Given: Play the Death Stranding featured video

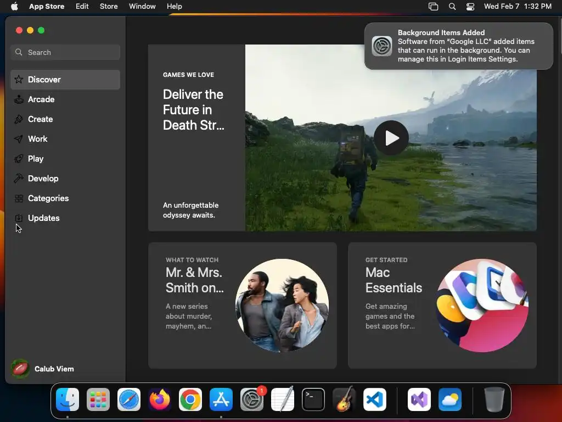Looking at the screenshot, I should click(x=391, y=138).
